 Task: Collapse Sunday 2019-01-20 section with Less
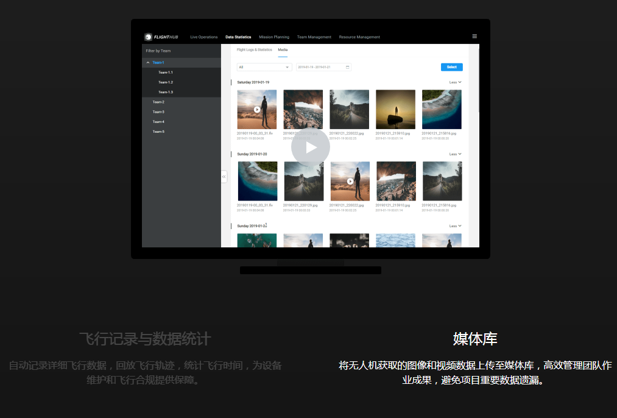click(455, 154)
